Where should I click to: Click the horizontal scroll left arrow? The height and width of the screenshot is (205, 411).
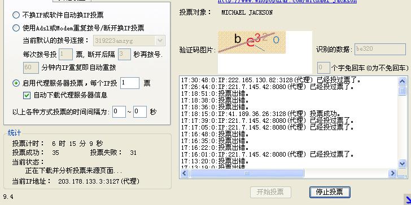(185, 173)
